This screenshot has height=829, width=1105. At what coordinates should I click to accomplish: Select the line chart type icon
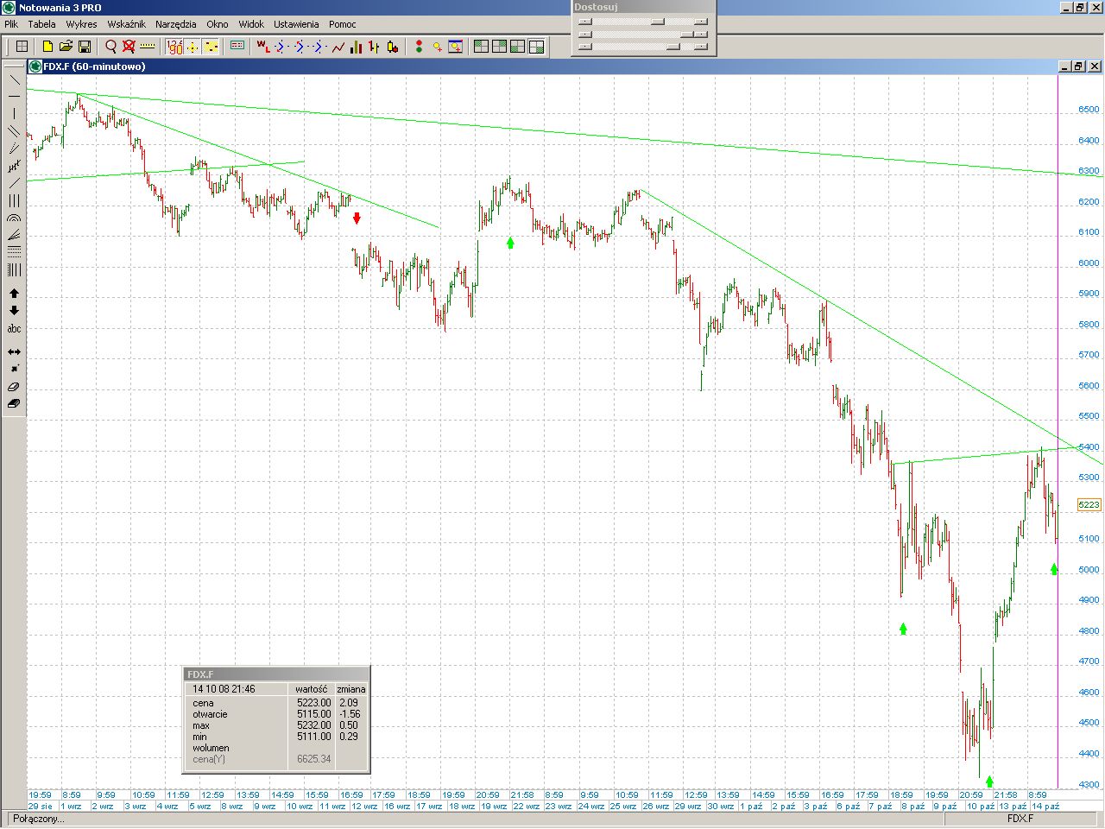(338, 47)
